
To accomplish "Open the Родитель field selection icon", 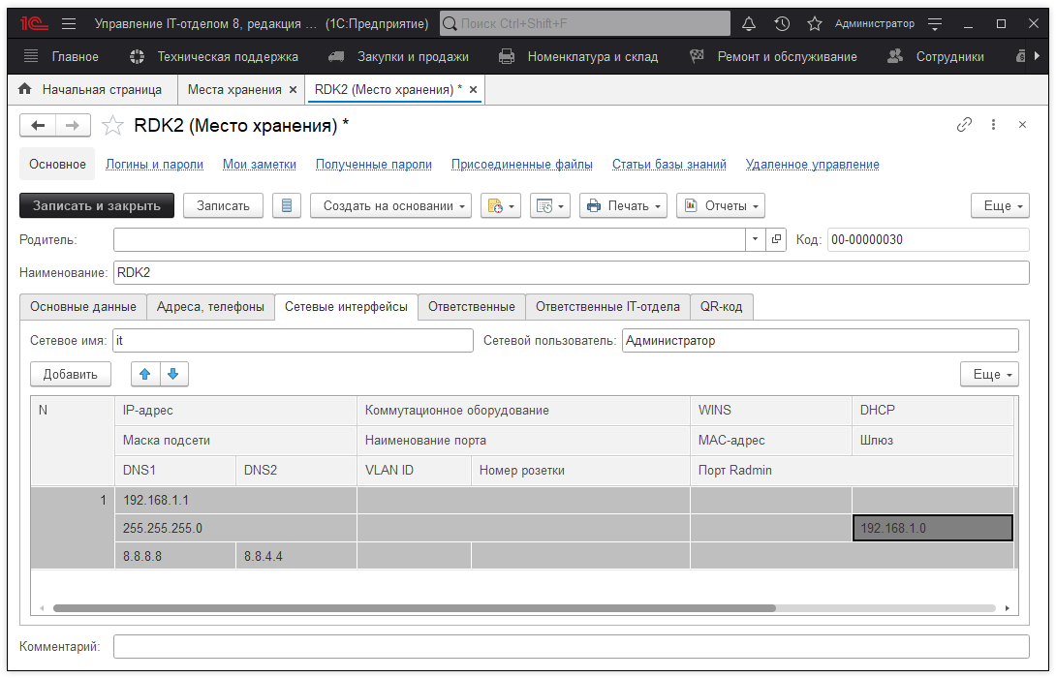I will 776,239.
